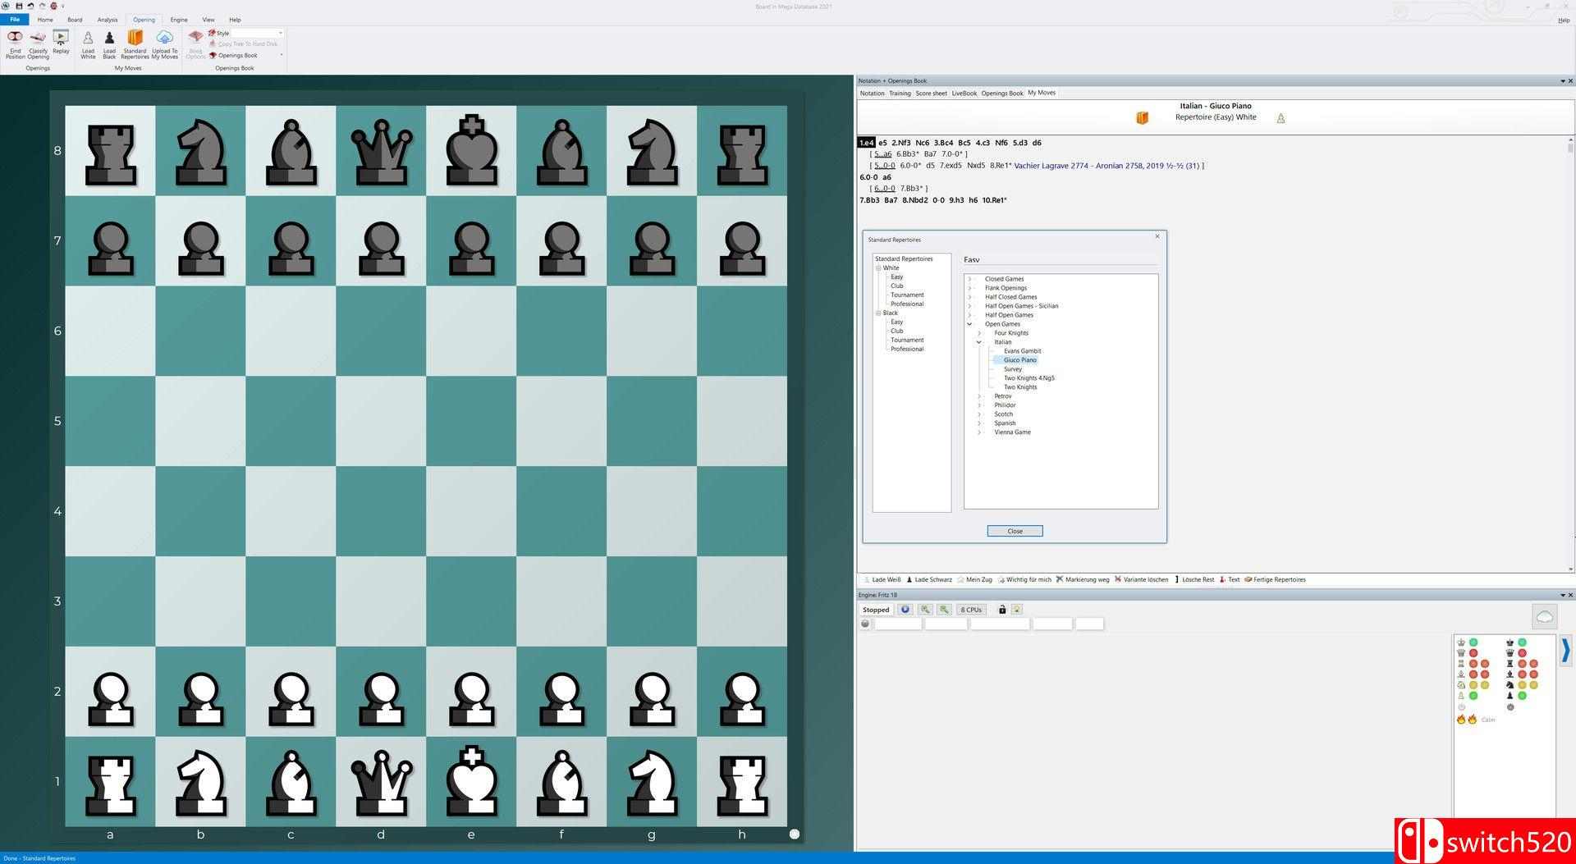Select Evans Gambit in the opening tree

[x=1022, y=351]
